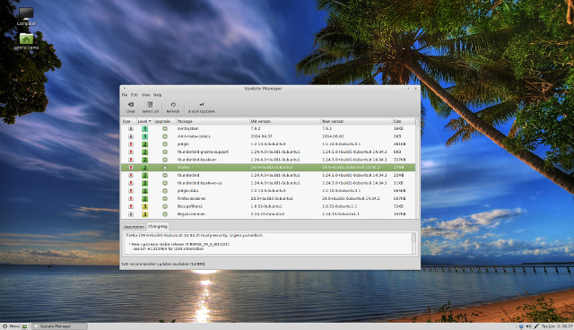The image size is (574, 330).
Task: Click the level 2 badge for thunderbird-locale-en
Action: [x=145, y=160]
